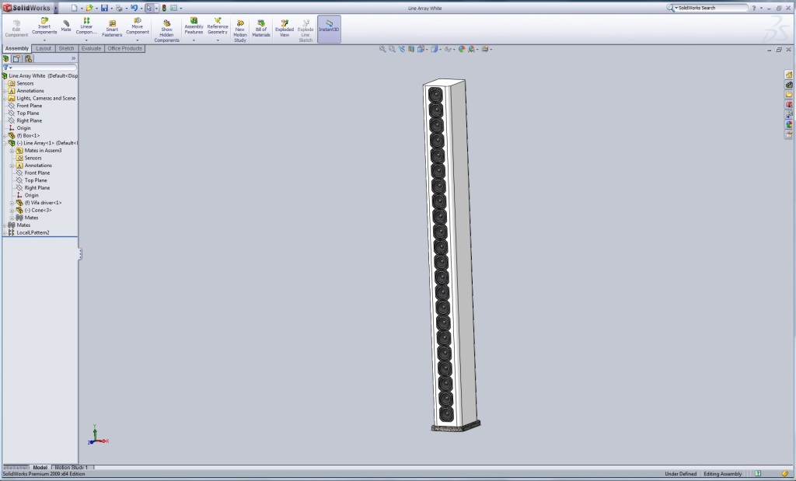This screenshot has width=796, height=481.
Task: Switch to the ConfigurationManager tab
Action: pos(29,59)
